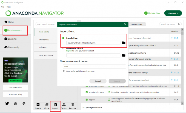Click the Sign in link
The width and height of the screenshot is (186, 113).
pyautogui.click(x=69, y=51)
